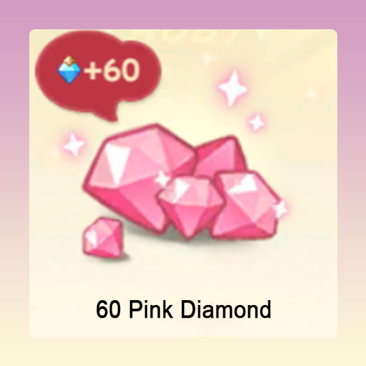The height and width of the screenshot is (366, 366).
Task: Select the red +60 bonus speech bubble
Action: click(98, 76)
